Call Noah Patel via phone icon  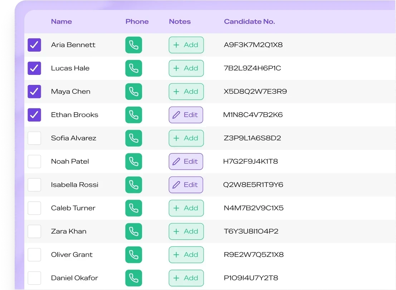133,162
